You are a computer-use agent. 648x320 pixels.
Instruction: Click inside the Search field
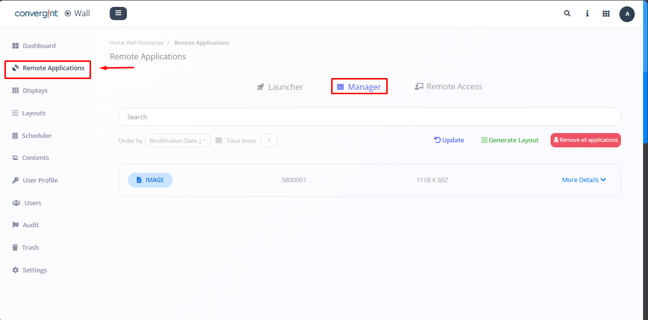(x=369, y=117)
